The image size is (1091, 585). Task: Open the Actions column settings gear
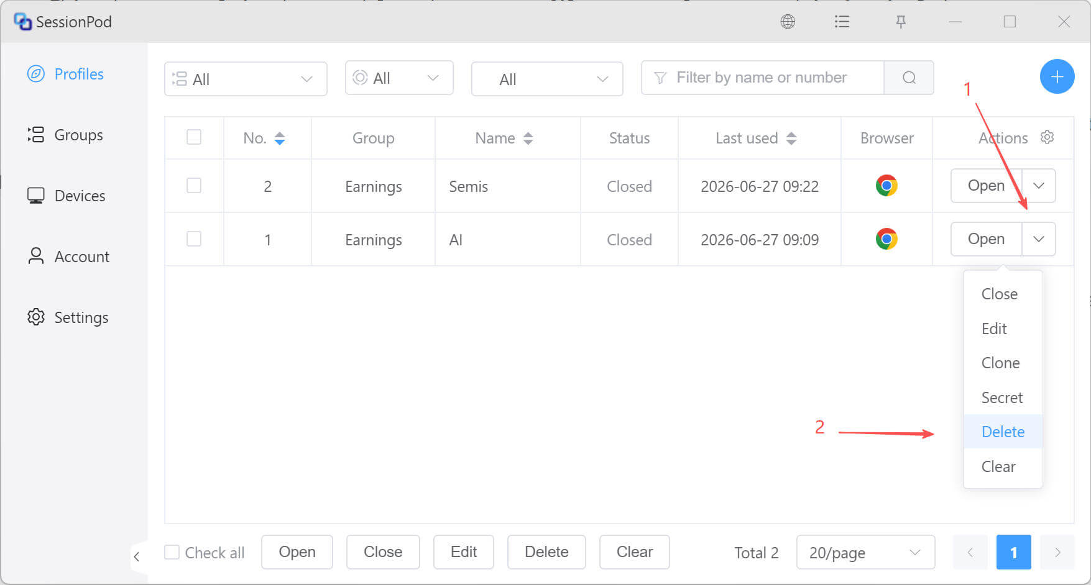[1047, 137]
